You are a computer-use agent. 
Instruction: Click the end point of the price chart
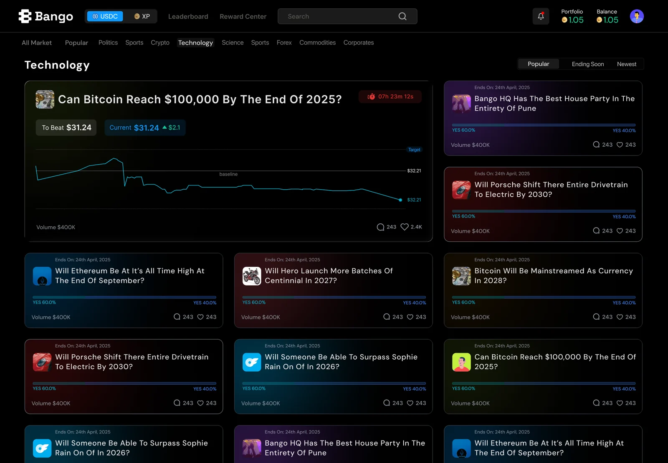coord(400,200)
